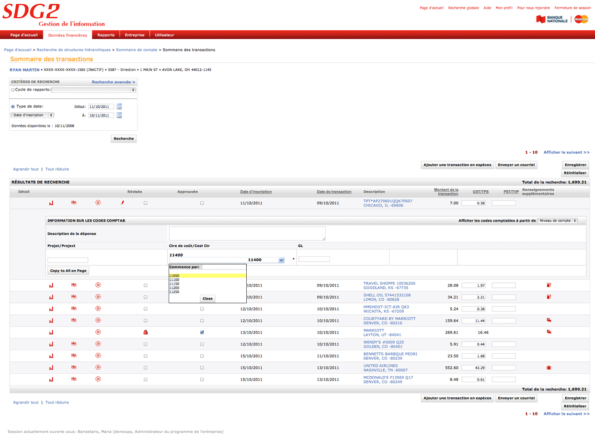Viewport: 595px width, 438px height.
Task: Open the calendar picker for the À date
Action: [x=119, y=115]
